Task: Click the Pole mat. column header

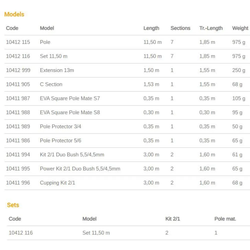Action: (x=225, y=219)
